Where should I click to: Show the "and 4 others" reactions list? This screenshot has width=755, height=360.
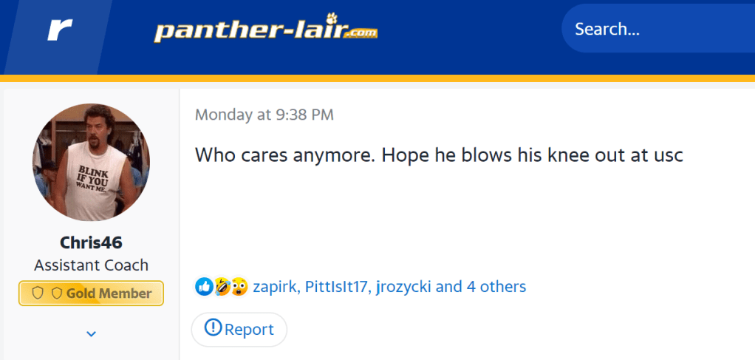[x=481, y=286]
